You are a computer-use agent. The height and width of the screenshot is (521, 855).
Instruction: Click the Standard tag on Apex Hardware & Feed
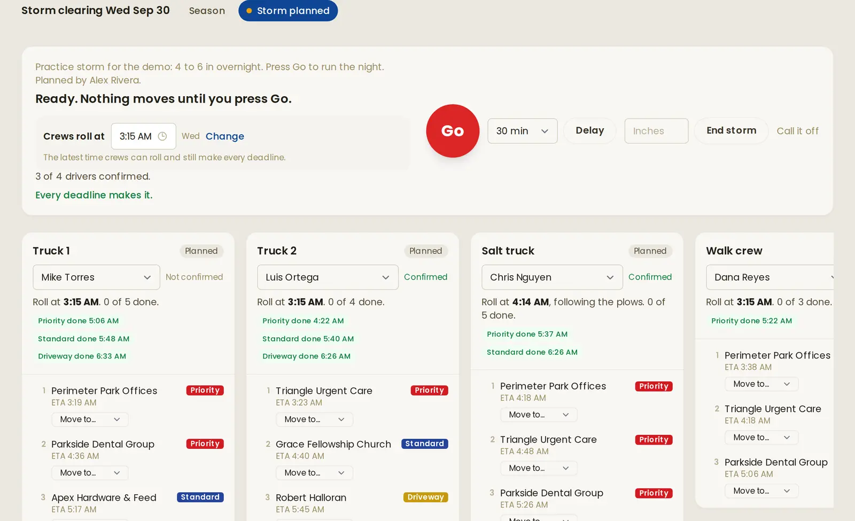pos(200,497)
